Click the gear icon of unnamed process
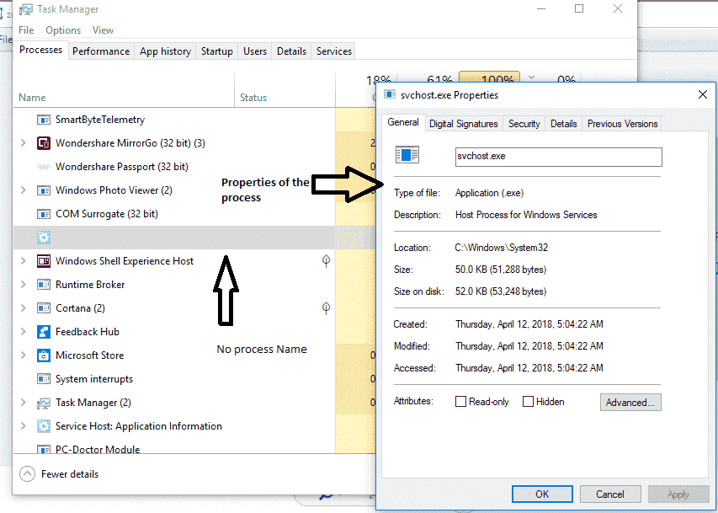 pos(44,238)
